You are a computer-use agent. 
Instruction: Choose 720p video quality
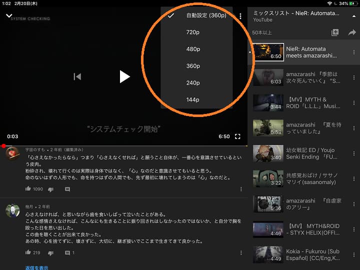coord(197,32)
